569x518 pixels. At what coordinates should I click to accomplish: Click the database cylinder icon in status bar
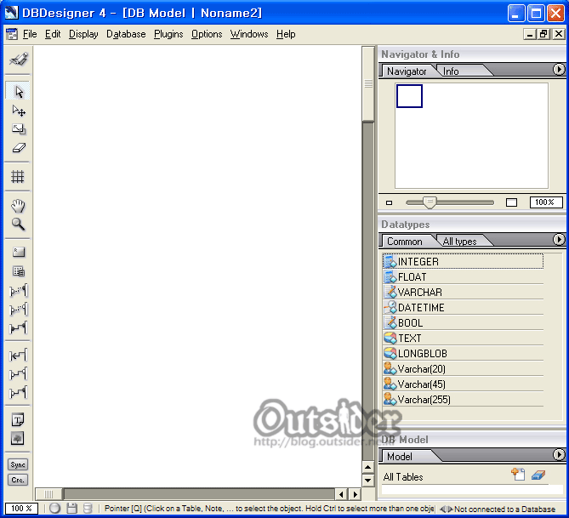88,508
